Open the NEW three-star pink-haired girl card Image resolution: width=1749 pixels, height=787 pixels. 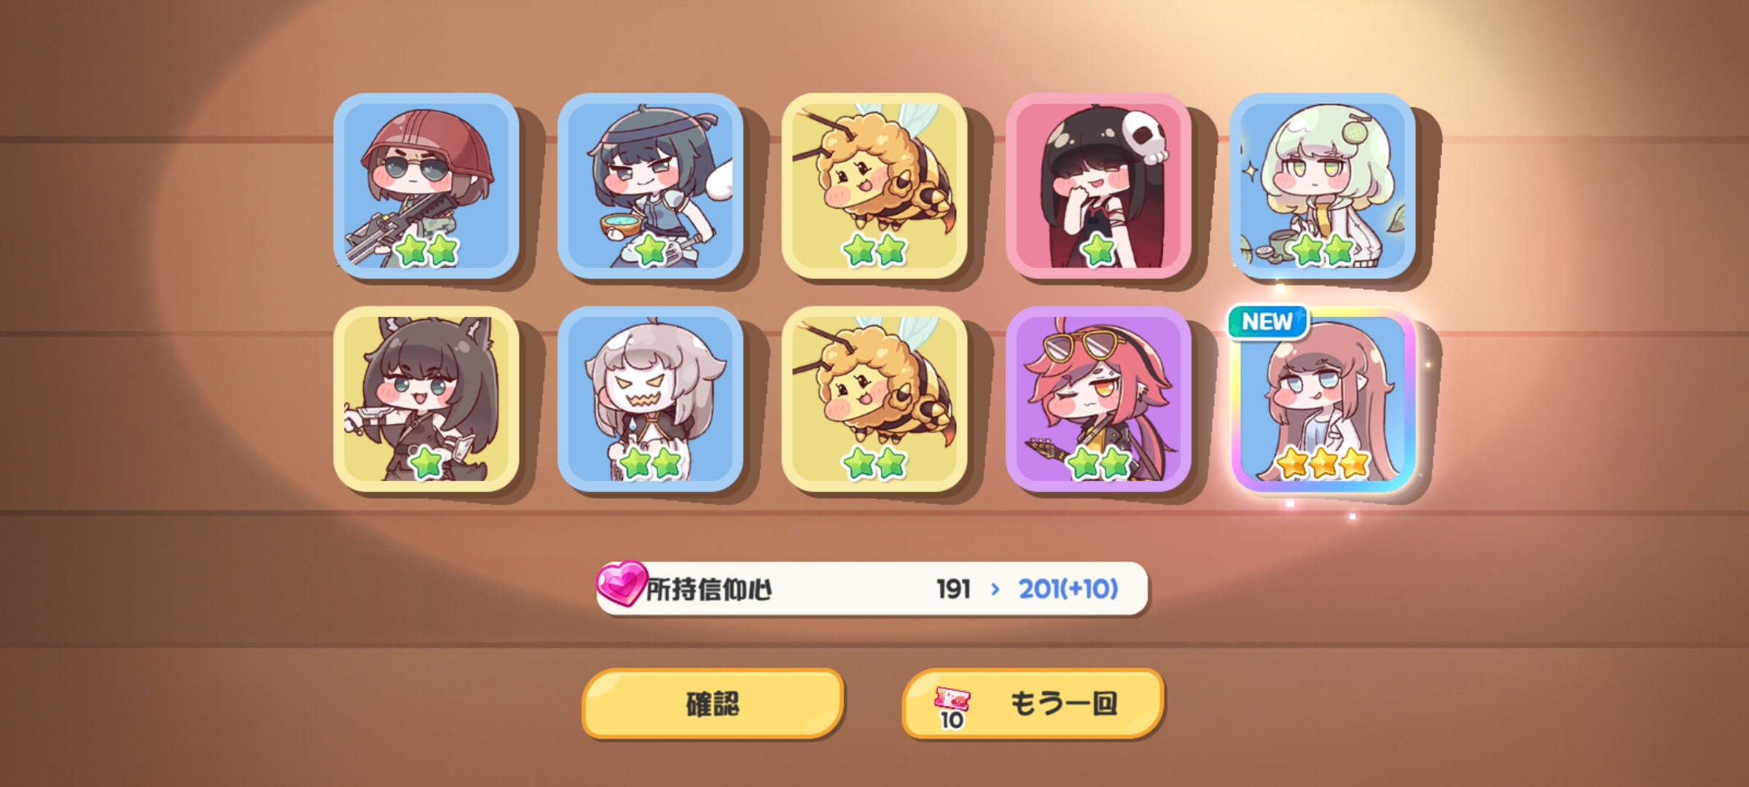point(1323,399)
